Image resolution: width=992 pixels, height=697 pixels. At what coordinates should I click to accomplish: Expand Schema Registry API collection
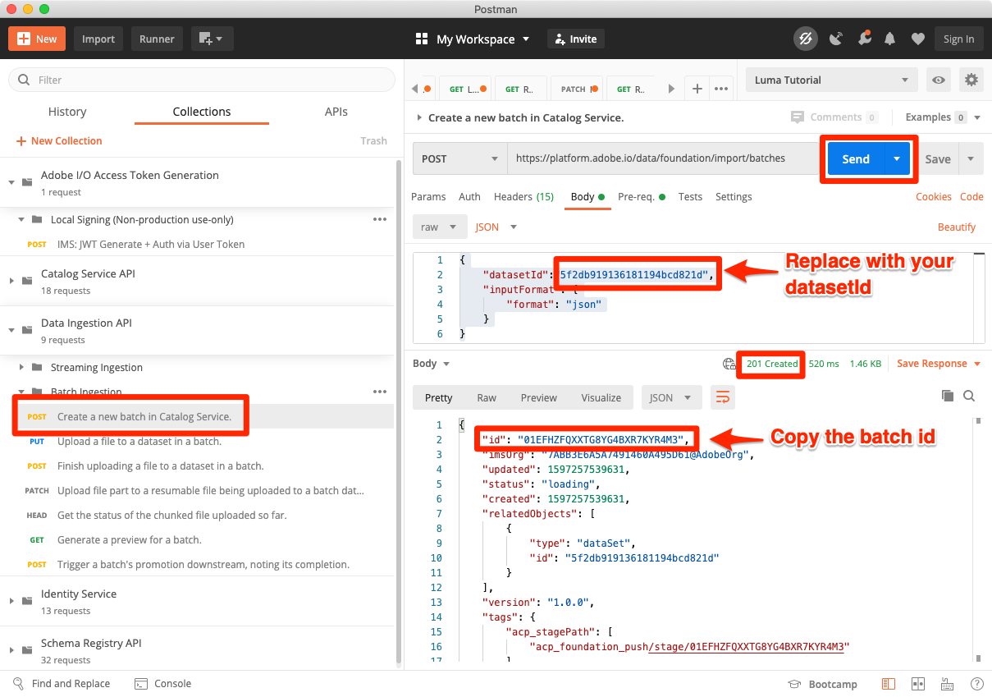coord(11,650)
